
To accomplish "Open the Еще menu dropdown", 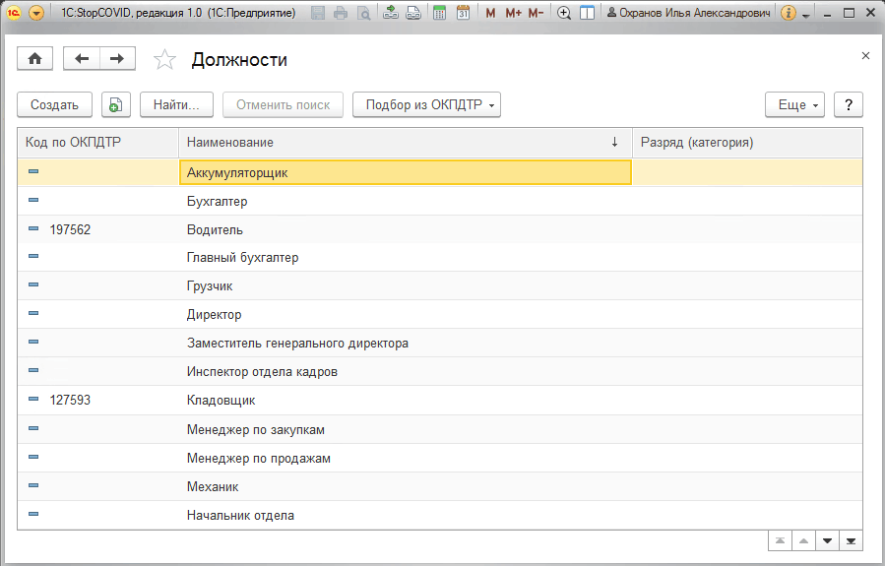I will point(794,105).
